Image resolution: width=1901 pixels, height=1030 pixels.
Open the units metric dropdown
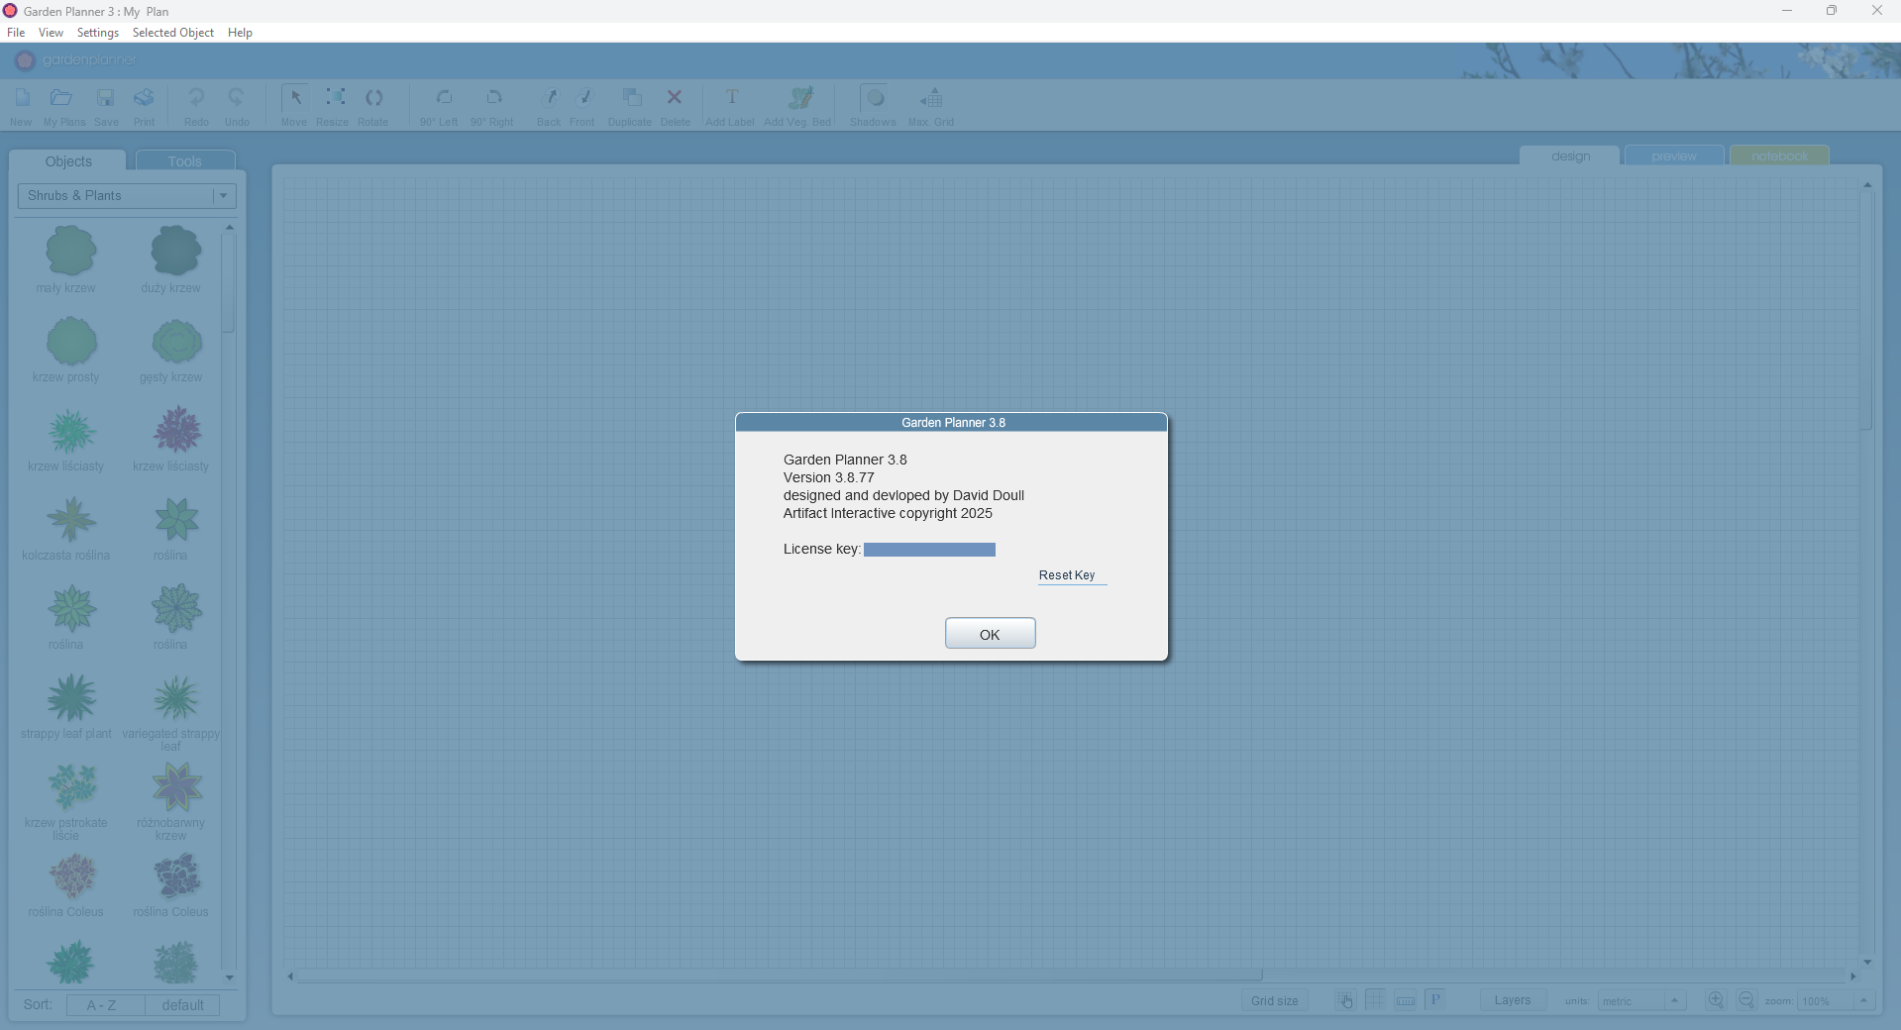tap(1641, 1001)
